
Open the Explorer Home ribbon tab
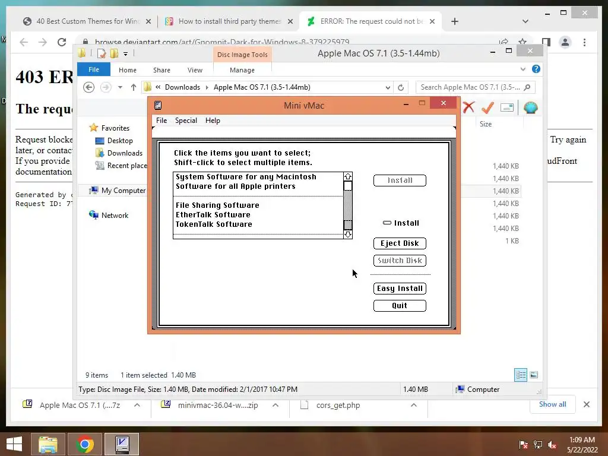(x=128, y=70)
